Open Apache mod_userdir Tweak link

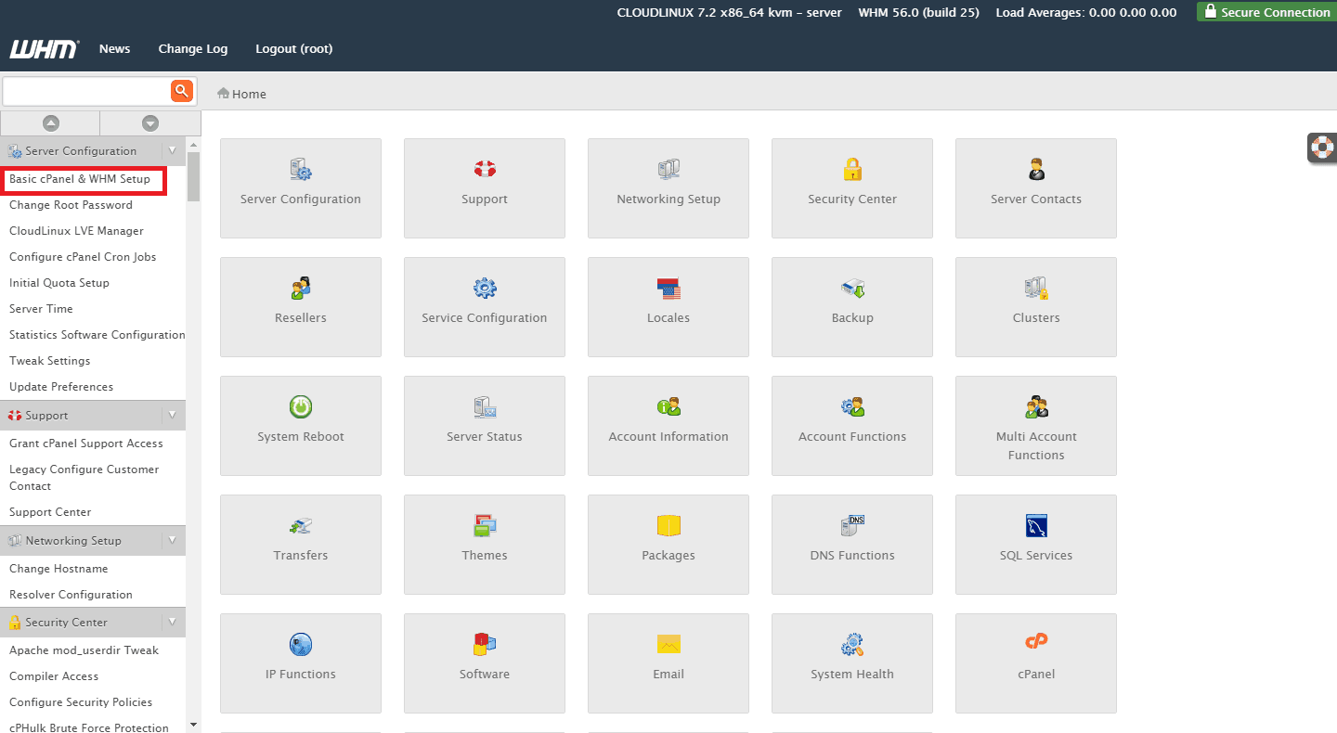click(x=84, y=650)
